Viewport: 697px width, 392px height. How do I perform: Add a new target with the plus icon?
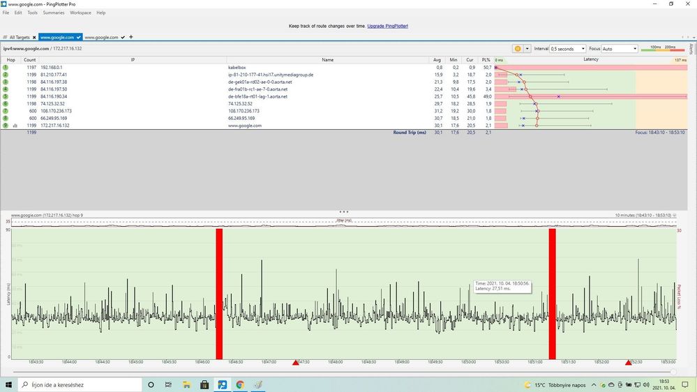coord(130,37)
